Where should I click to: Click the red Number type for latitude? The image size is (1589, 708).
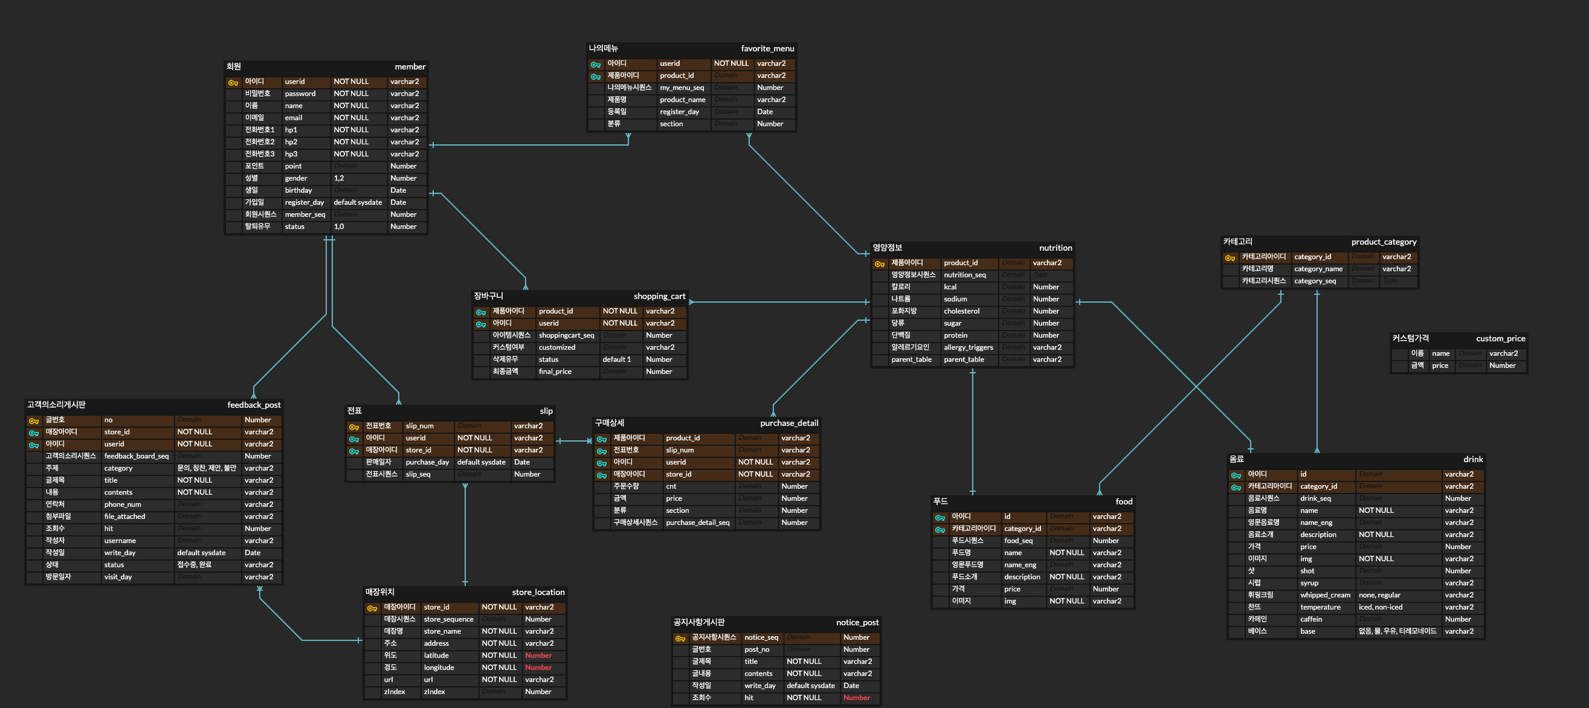tap(538, 655)
